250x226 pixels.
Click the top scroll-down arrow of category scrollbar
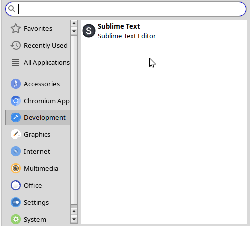click(x=74, y=31)
